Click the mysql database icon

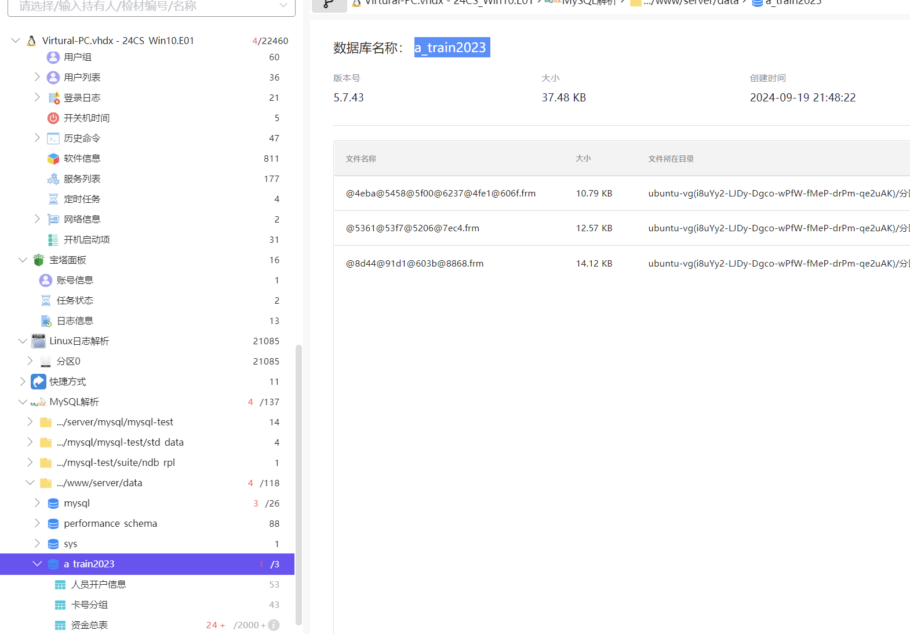(53, 504)
